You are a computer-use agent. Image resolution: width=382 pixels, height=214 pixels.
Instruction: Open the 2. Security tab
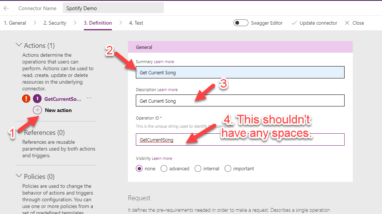pos(55,23)
